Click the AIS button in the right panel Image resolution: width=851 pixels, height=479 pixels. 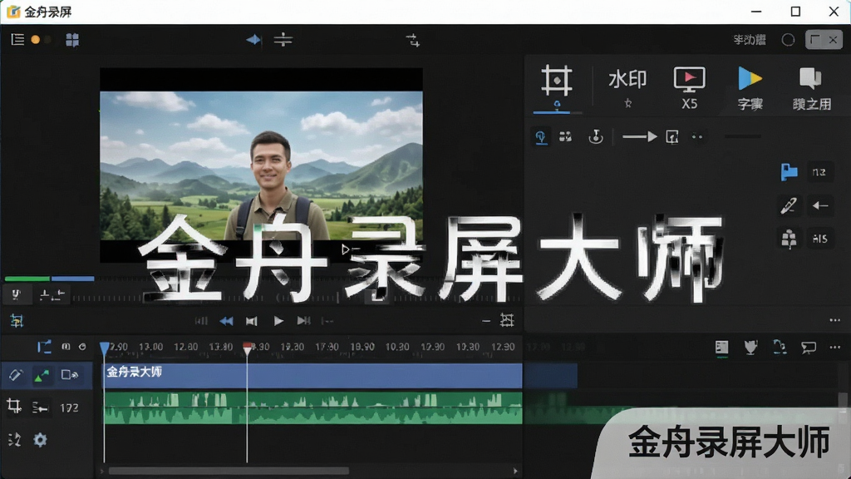(x=820, y=239)
